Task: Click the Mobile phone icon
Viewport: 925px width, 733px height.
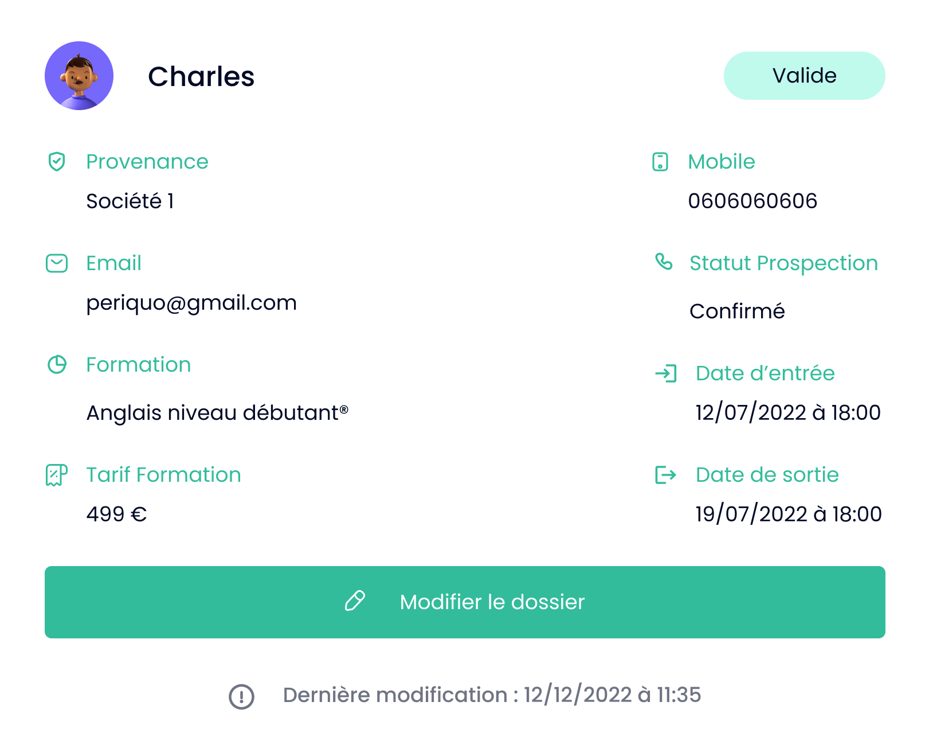Action: point(660,162)
